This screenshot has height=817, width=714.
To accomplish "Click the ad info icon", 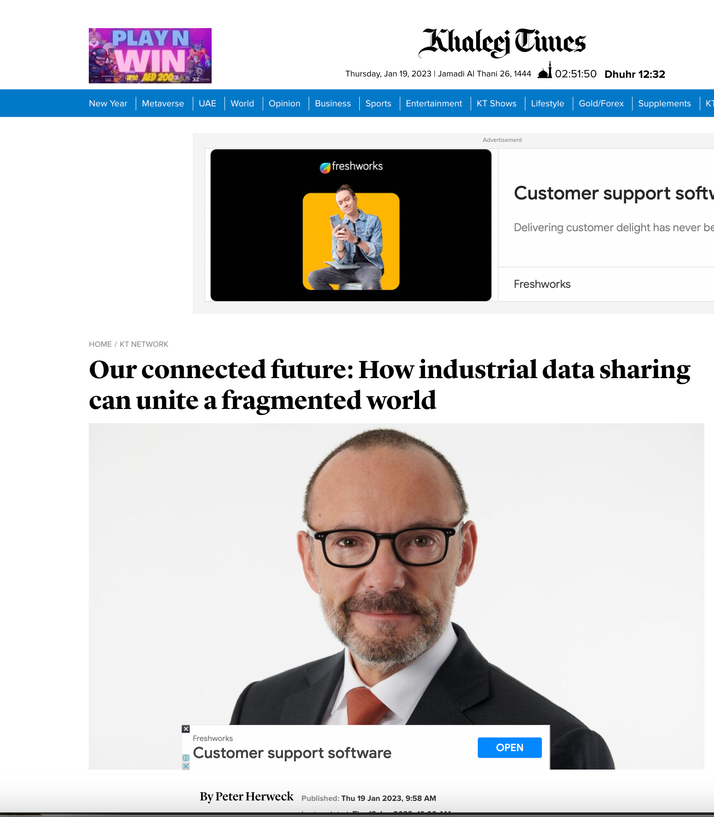I will pos(186,758).
